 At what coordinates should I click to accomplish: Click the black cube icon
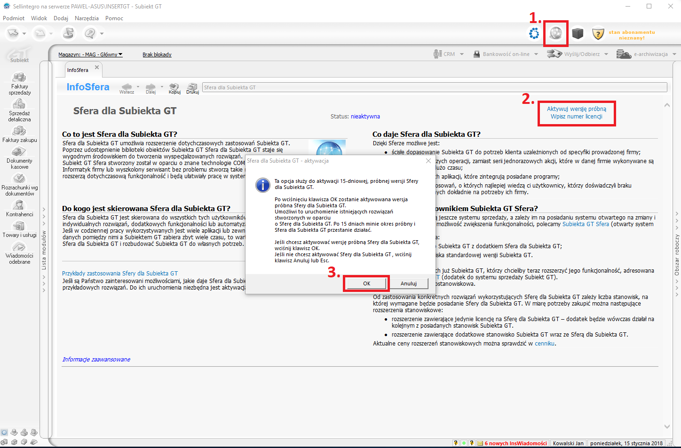[578, 33]
